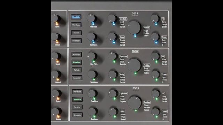Select the lit Waveform button in OSC 3
The image size is (223, 125).
77,100
